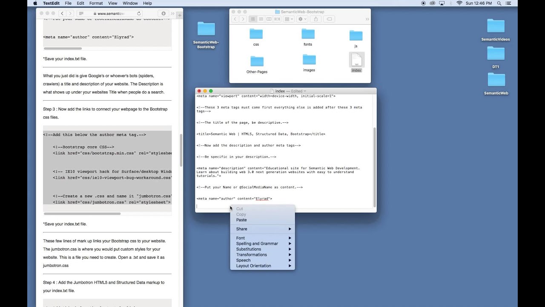Open the Wi-Fi status menu
Viewport: 545px width, 307px height.
(459, 3)
